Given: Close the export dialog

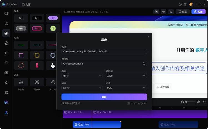Looking at the screenshot, I should pyautogui.click(x=148, y=36).
